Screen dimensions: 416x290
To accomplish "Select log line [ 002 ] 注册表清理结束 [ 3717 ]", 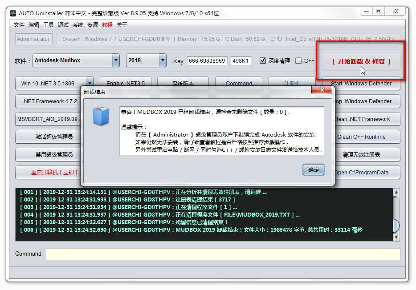I will (x=128, y=199).
